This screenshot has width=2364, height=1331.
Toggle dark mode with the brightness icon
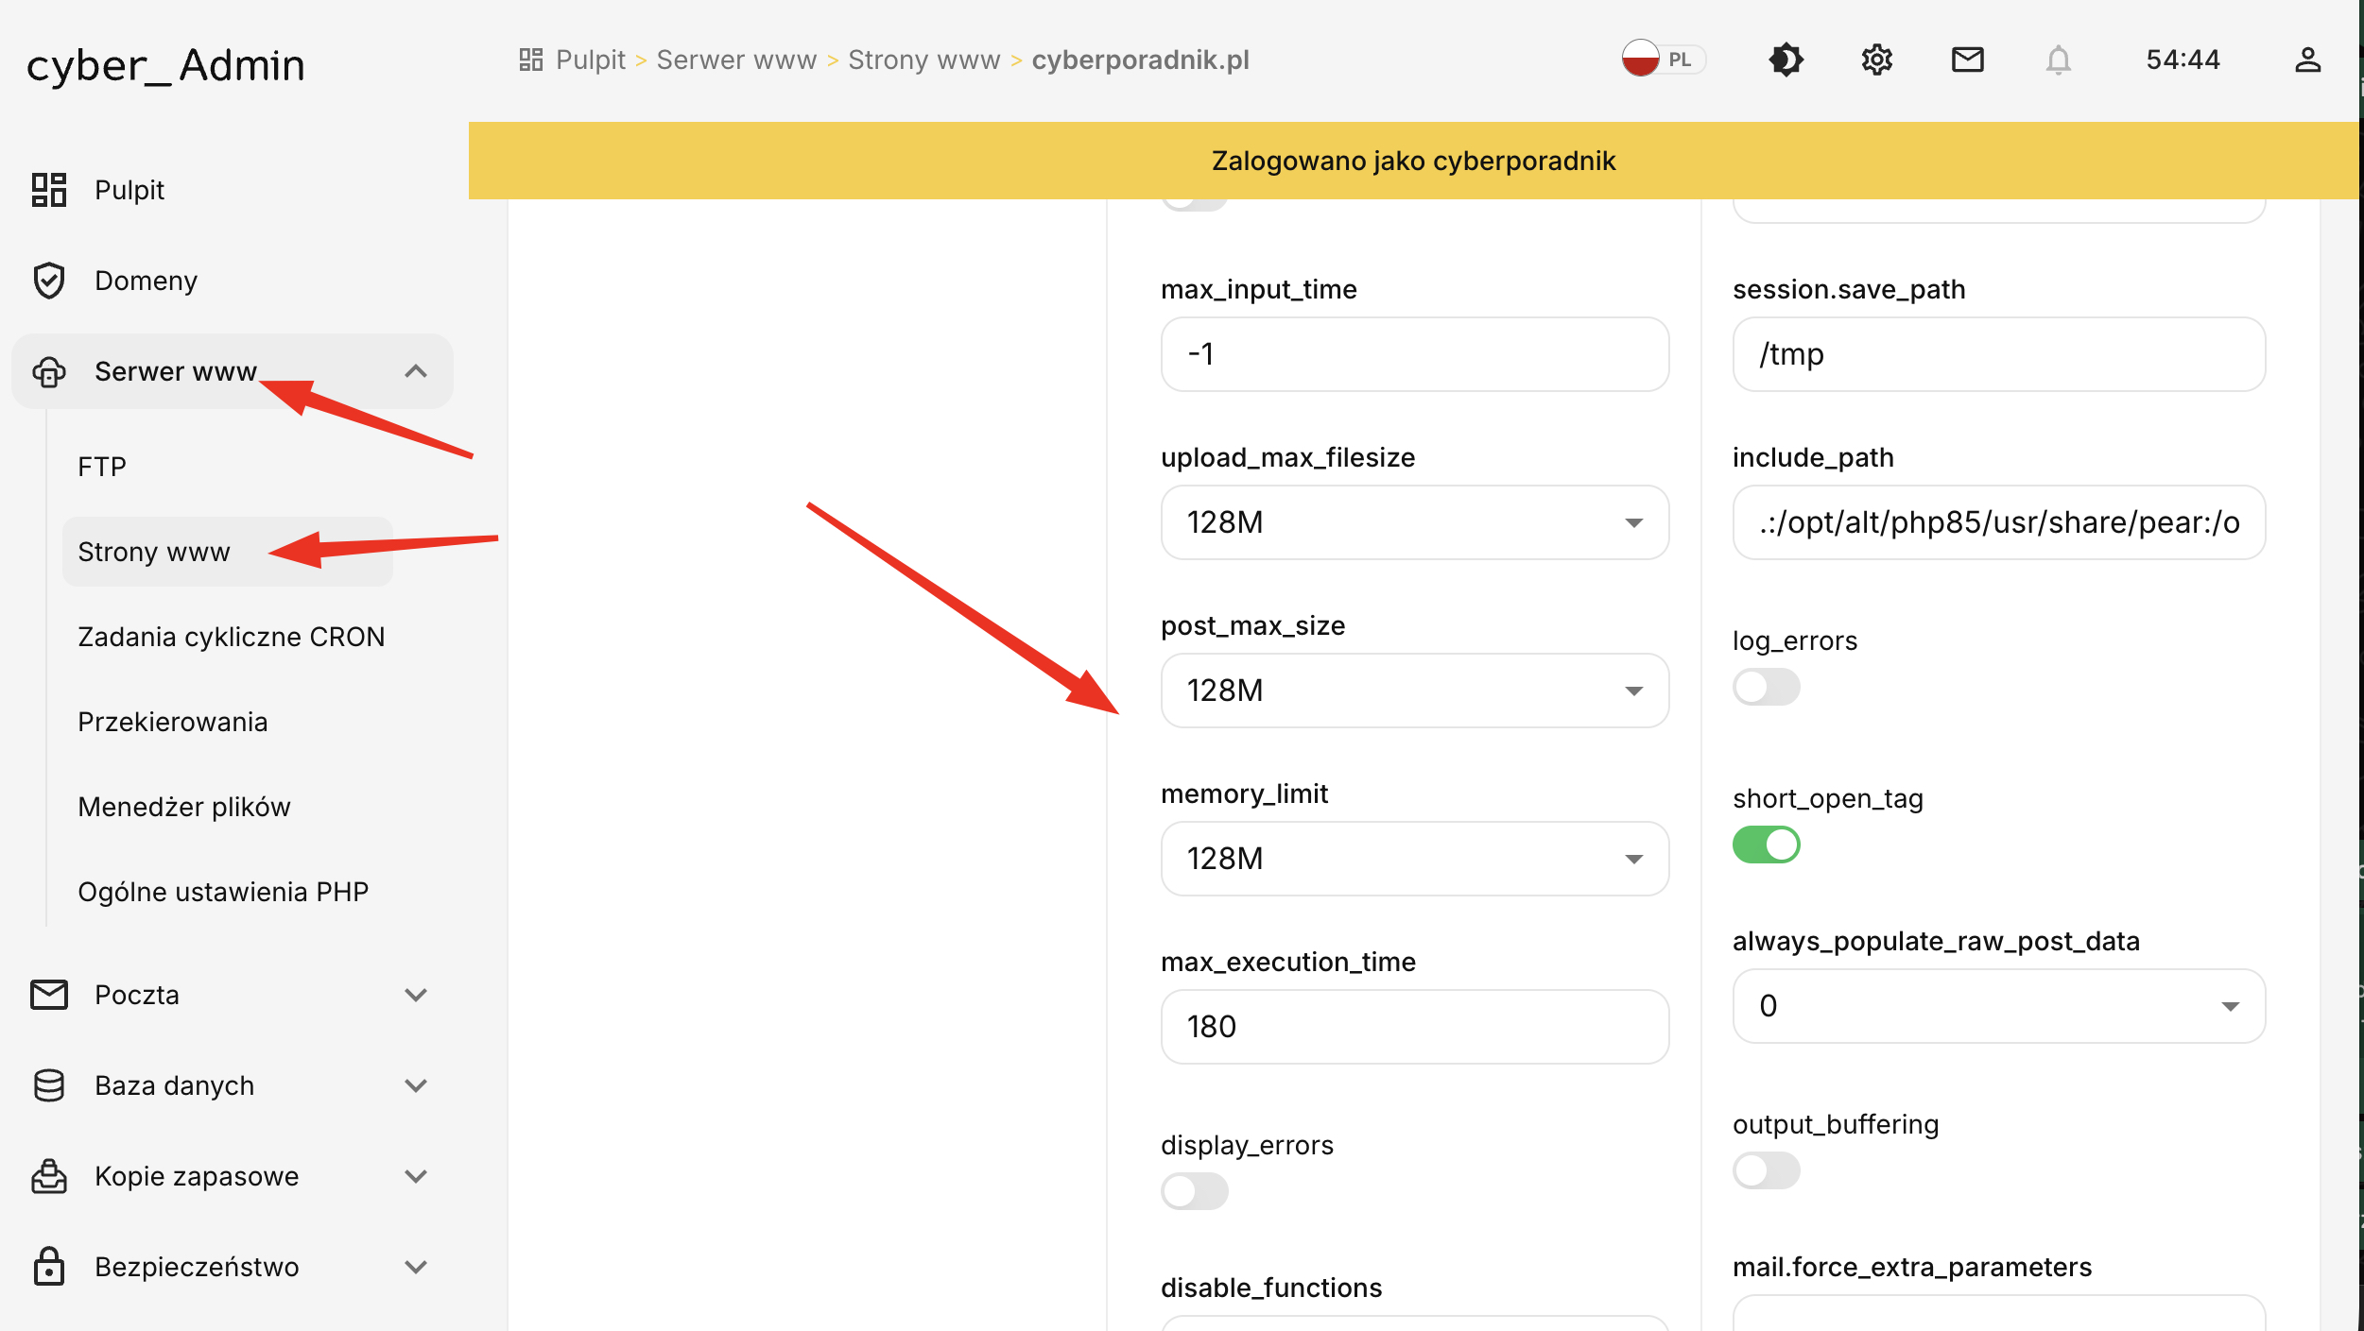point(1786,60)
